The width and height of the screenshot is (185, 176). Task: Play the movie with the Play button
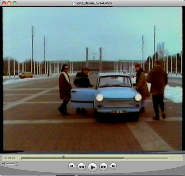(93, 167)
